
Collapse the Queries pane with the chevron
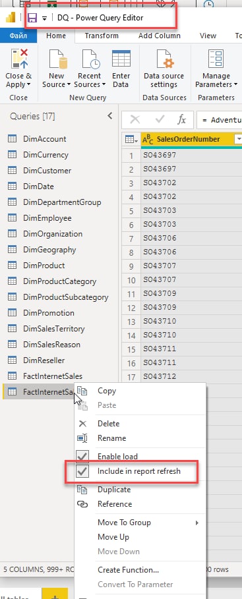pos(110,116)
